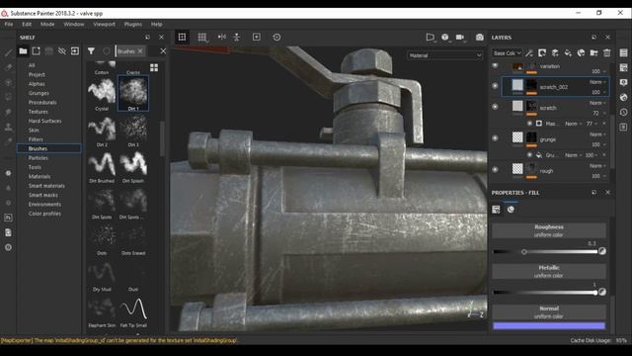The image size is (632, 356).
Task: Open the history clock dock icon
Action: (623, 112)
